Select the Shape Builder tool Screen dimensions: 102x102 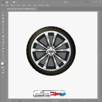(x=3, y=40)
